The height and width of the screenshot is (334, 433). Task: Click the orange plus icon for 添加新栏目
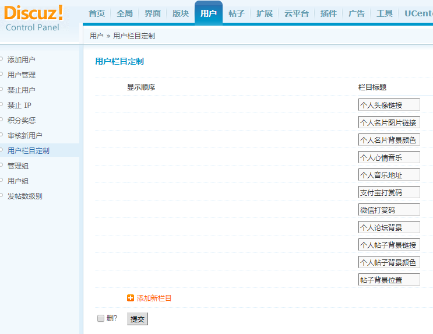pyautogui.click(x=131, y=298)
